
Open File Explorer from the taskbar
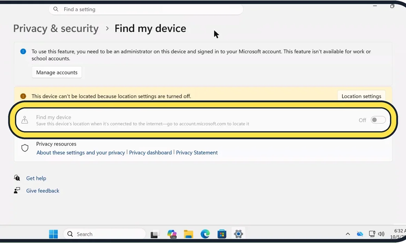[188, 234]
